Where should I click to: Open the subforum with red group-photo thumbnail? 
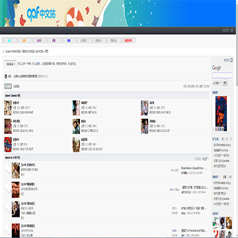[x=16, y=190]
